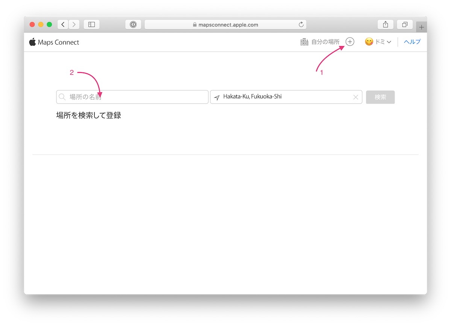
Task: Click the Apple Maps Connect logo
Action: pos(54,42)
